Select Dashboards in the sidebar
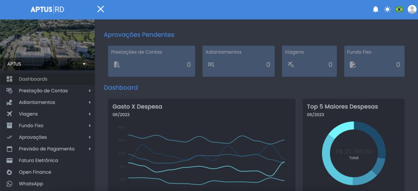This screenshot has height=191, width=418. click(33, 79)
